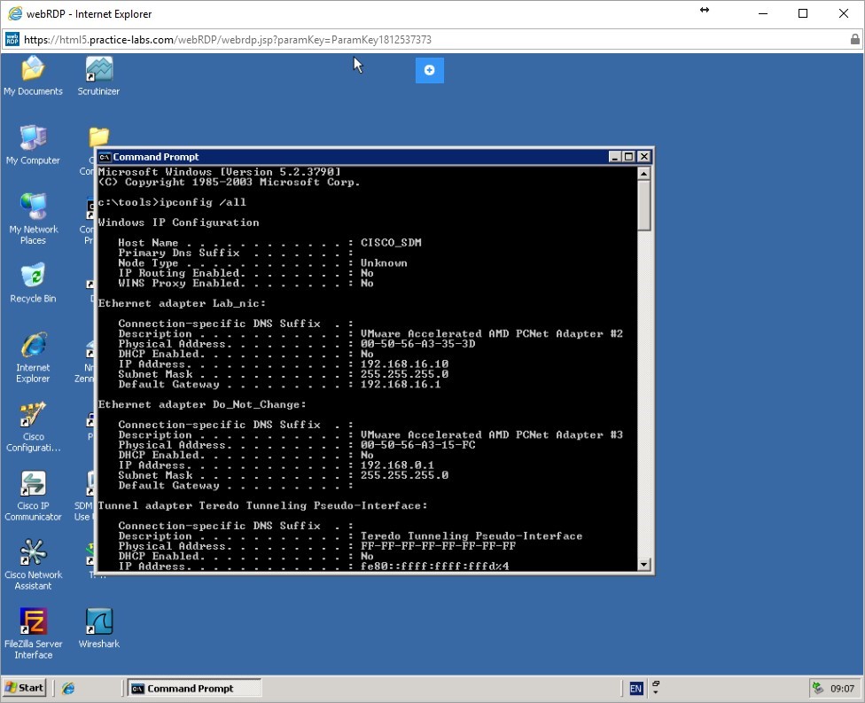Click the browser address bar URL
865x703 pixels.
click(228, 40)
